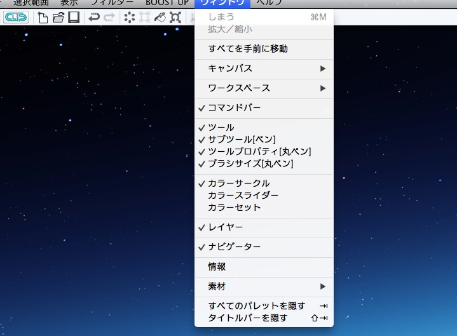
Task: Choose タイトルバーを隠す
Action: click(x=264, y=318)
